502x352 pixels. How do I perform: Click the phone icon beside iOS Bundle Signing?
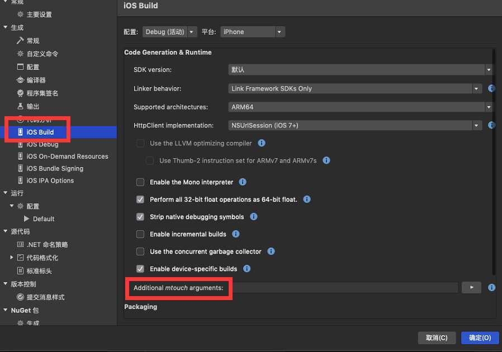20,168
